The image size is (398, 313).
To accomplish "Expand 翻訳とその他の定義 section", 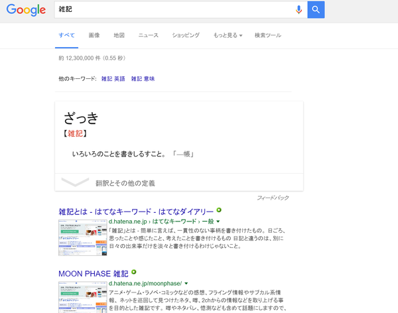I will pos(179,182).
